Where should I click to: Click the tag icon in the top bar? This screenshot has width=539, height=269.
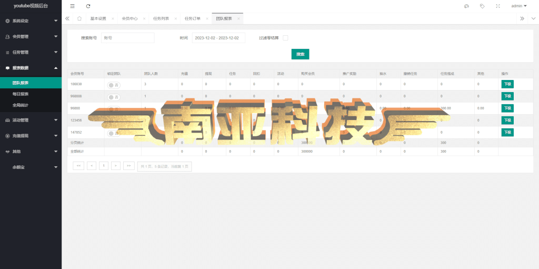click(482, 6)
